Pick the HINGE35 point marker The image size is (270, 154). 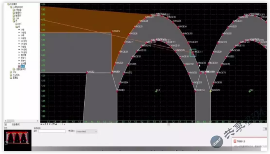click(x=173, y=22)
